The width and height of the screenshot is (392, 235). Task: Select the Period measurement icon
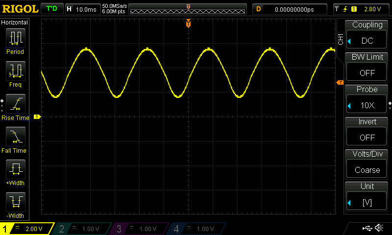16,38
